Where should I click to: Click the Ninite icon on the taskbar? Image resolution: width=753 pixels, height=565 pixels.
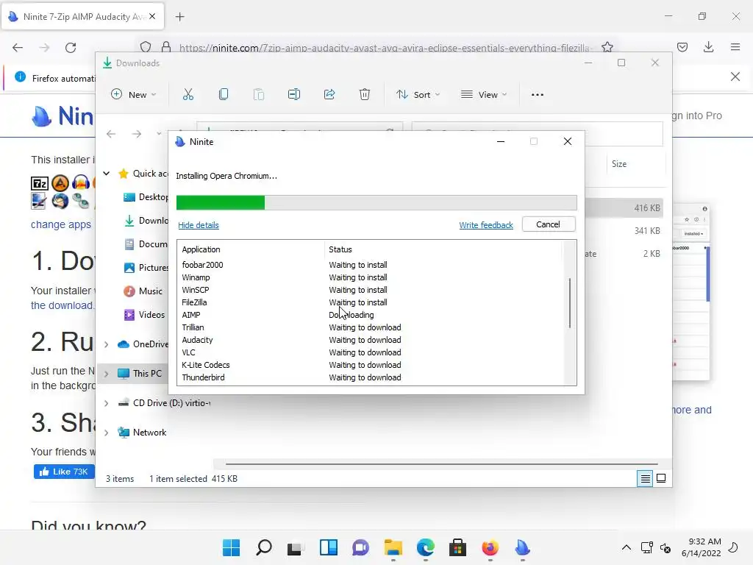[523, 547]
